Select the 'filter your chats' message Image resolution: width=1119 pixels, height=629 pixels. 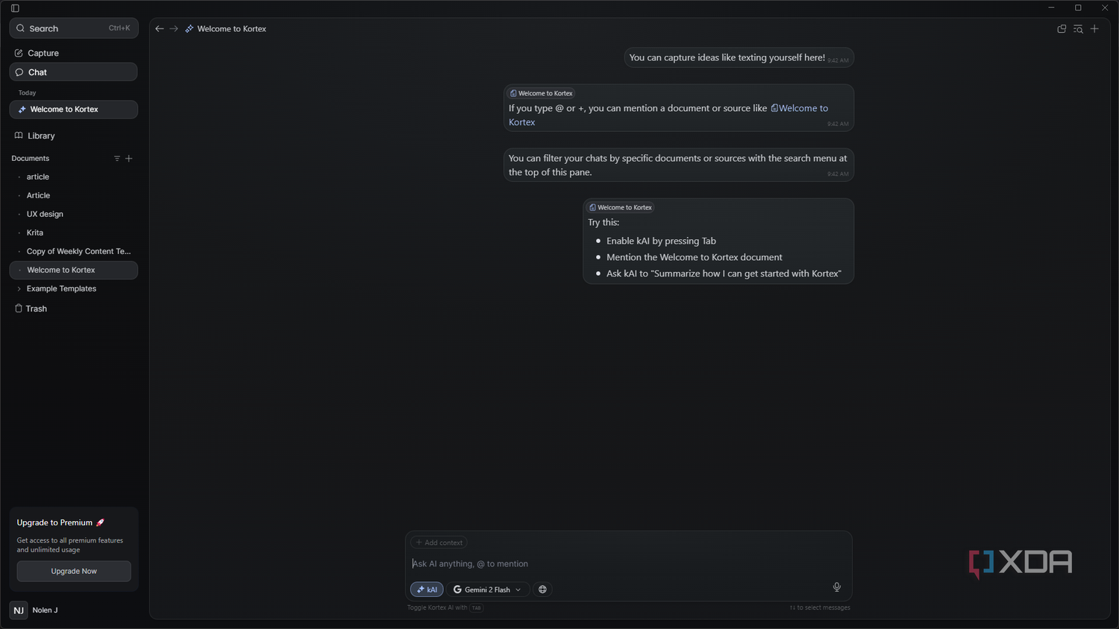click(678, 165)
